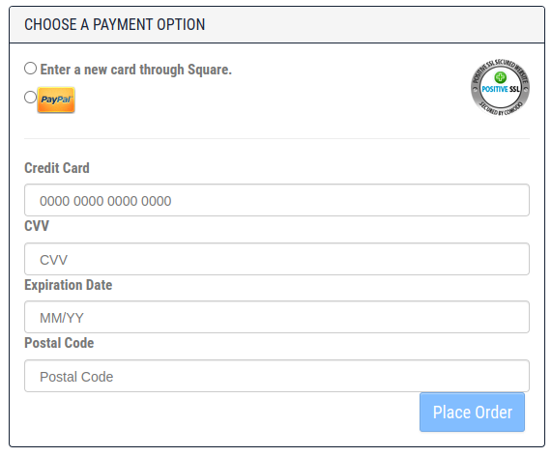
Task: Select the Square new card radio button
Action: [x=30, y=69]
